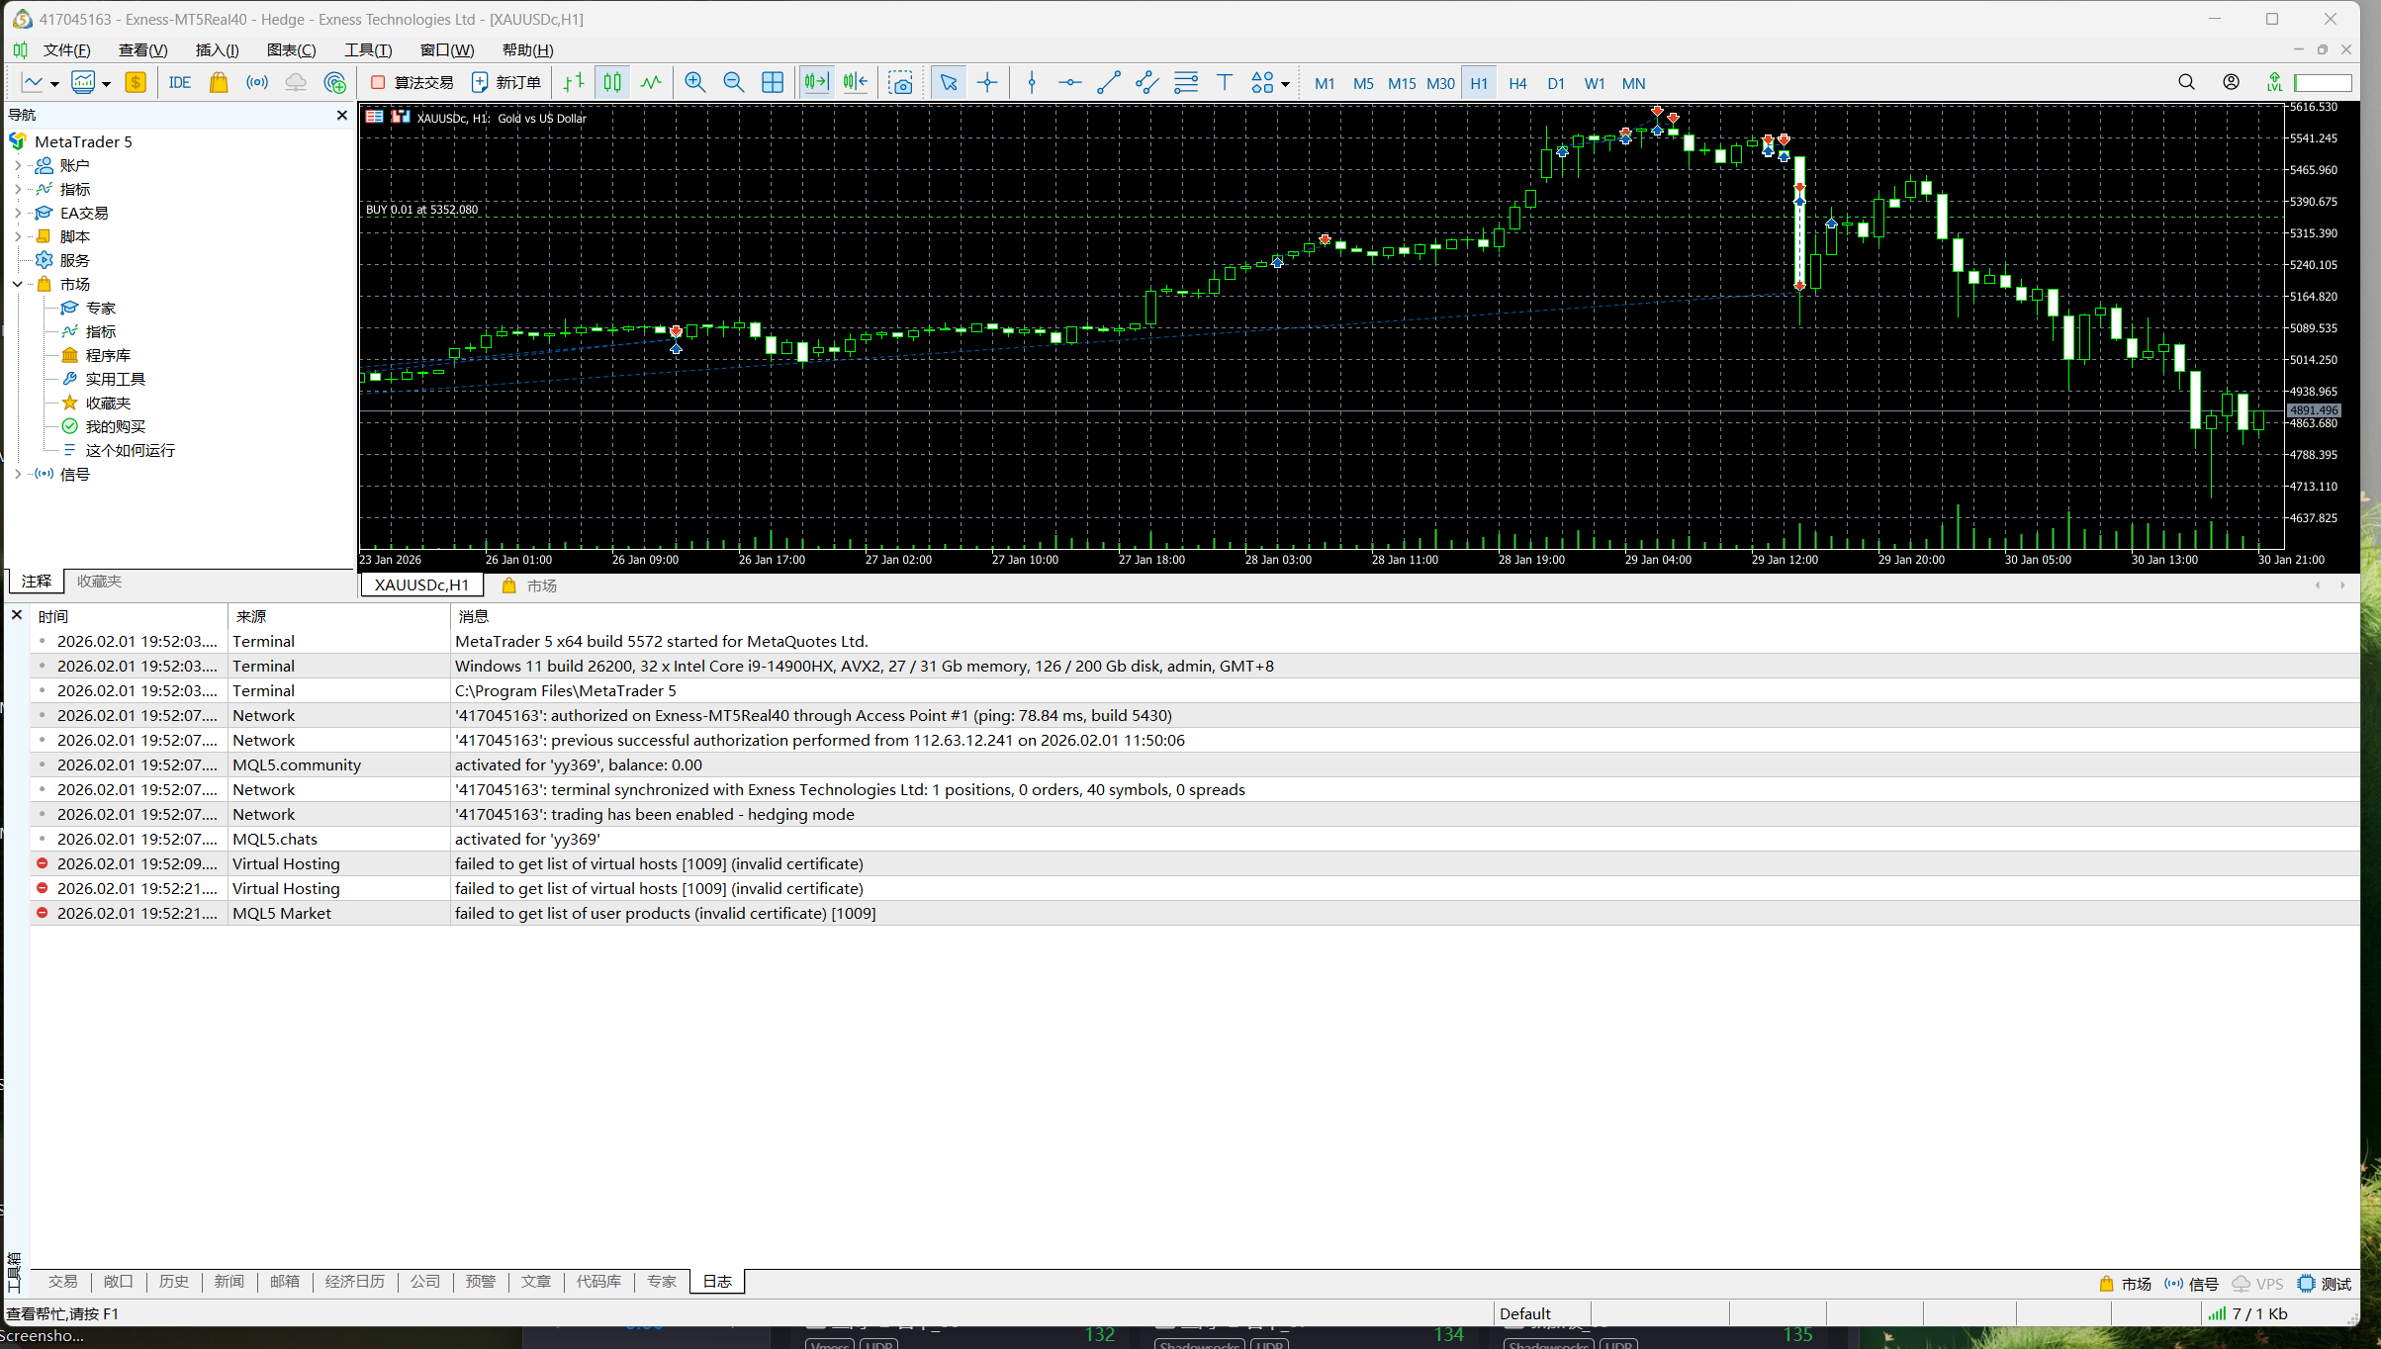The height and width of the screenshot is (1349, 2381).
Task: Expand the 账户 accounts tree node
Action: [18, 165]
